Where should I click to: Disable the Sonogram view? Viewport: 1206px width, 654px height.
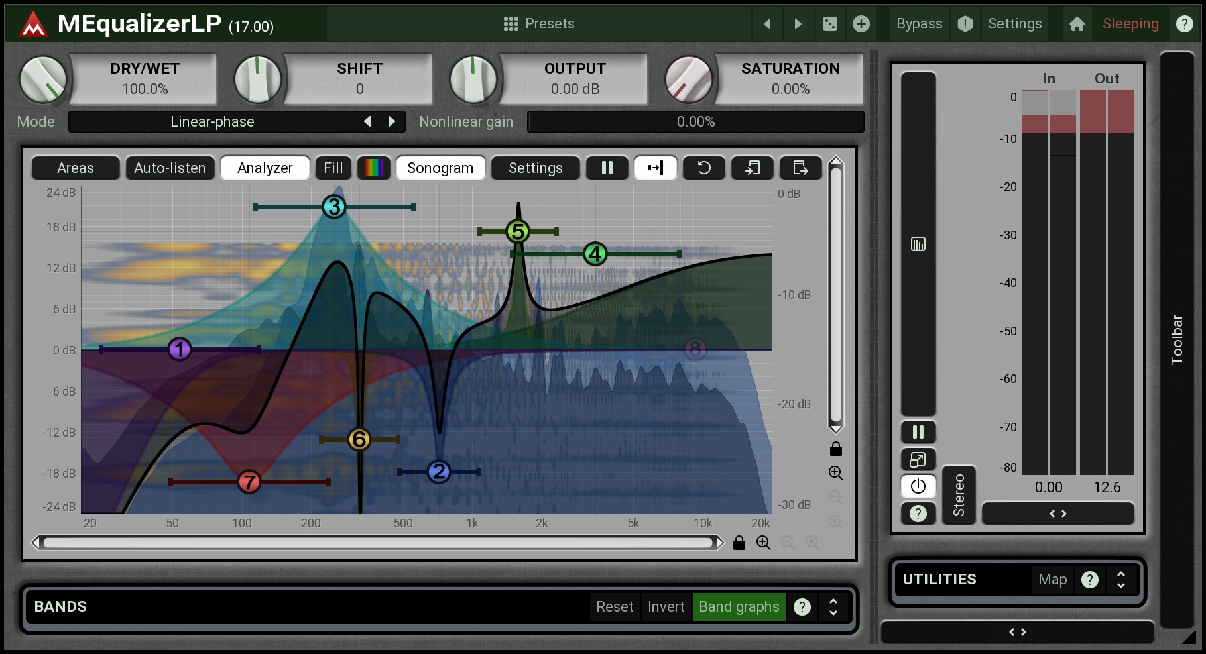(x=440, y=168)
